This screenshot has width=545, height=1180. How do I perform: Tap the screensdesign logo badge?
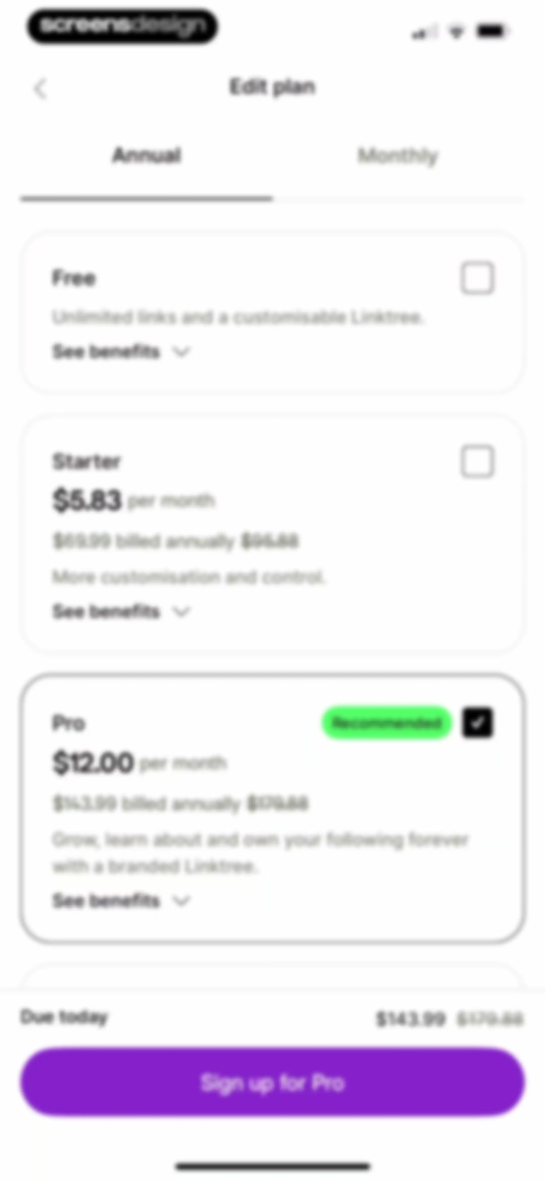pyautogui.click(x=122, y=27)
